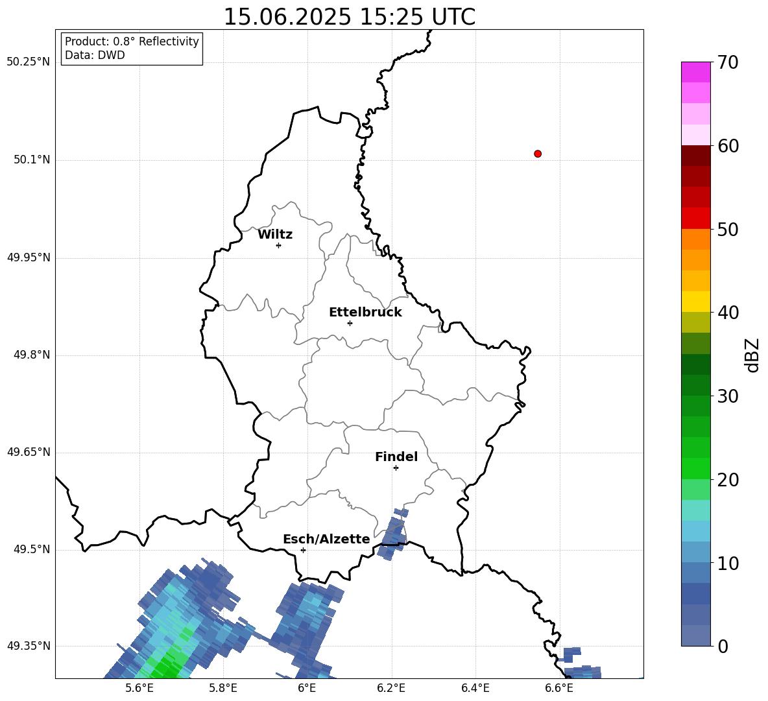
Task: Click the dark maroon colorbar segment below 60
Action: click(696, 156)
